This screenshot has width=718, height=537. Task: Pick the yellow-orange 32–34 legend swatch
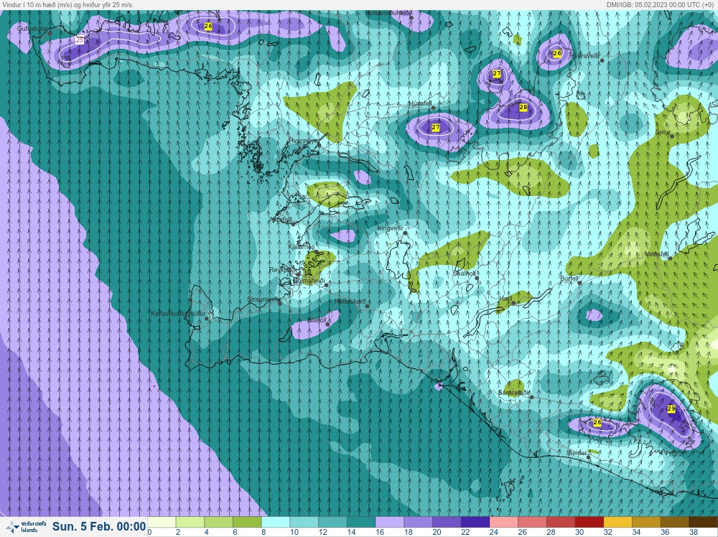[617, 523]
